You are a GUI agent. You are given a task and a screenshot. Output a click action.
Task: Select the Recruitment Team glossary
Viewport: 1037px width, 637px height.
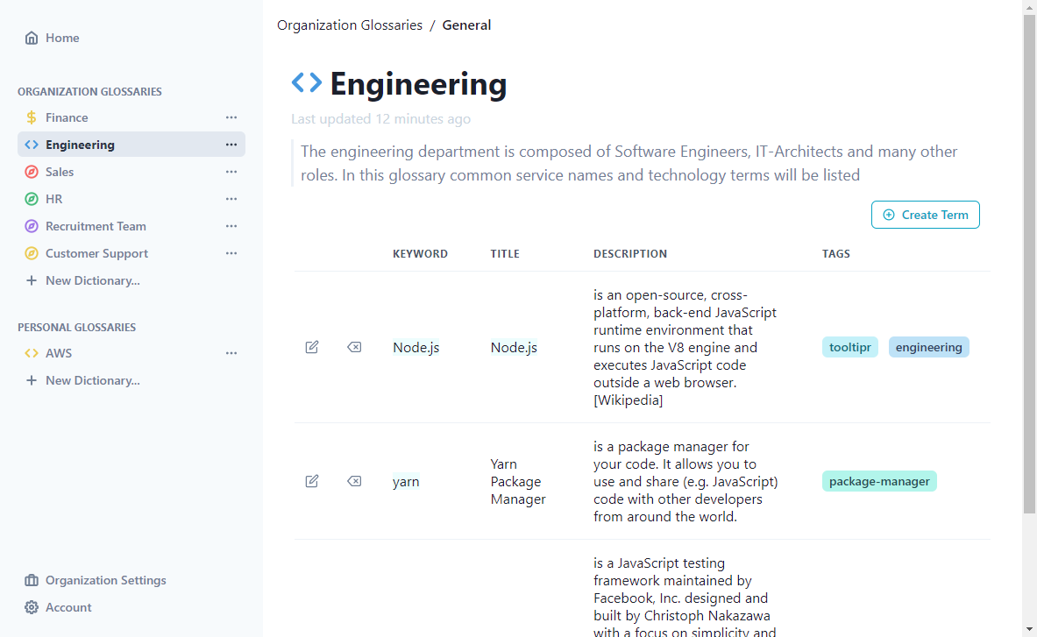point(96,226)
